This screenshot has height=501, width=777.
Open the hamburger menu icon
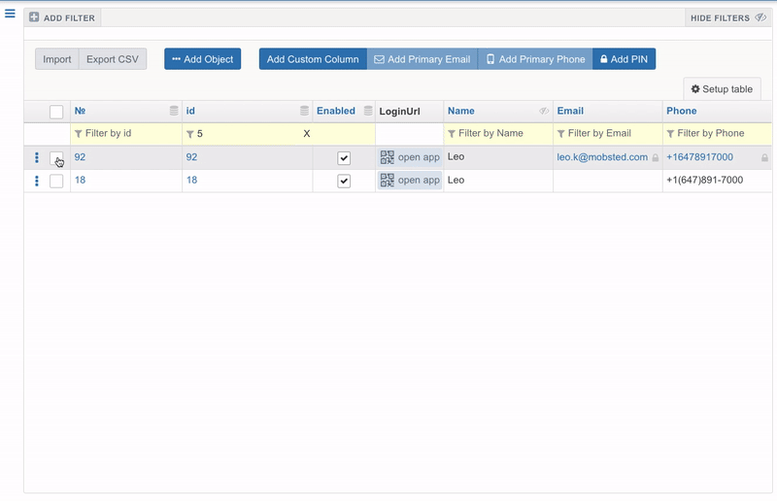(x=10, y=14)
